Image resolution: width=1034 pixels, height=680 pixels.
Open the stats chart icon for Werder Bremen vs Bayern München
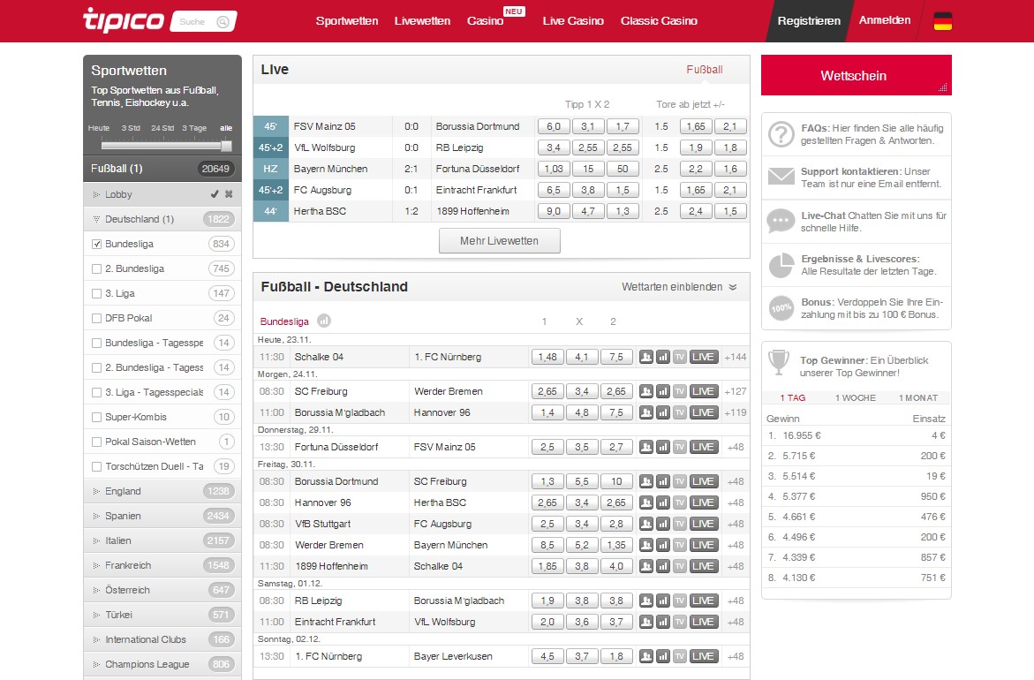663,545
